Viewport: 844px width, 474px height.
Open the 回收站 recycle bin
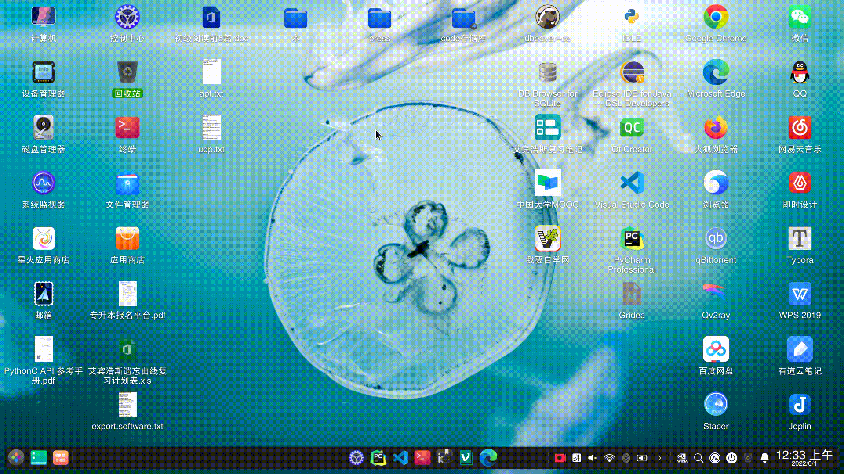coord(127,72)
